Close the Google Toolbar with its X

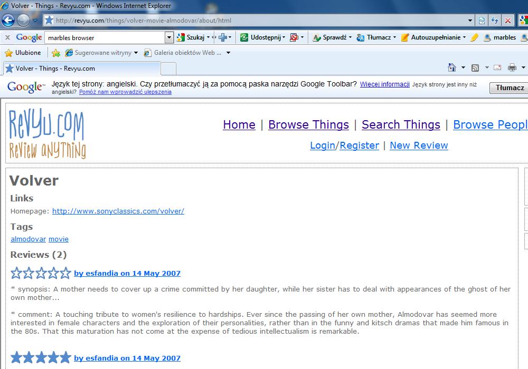coord(7,37)
